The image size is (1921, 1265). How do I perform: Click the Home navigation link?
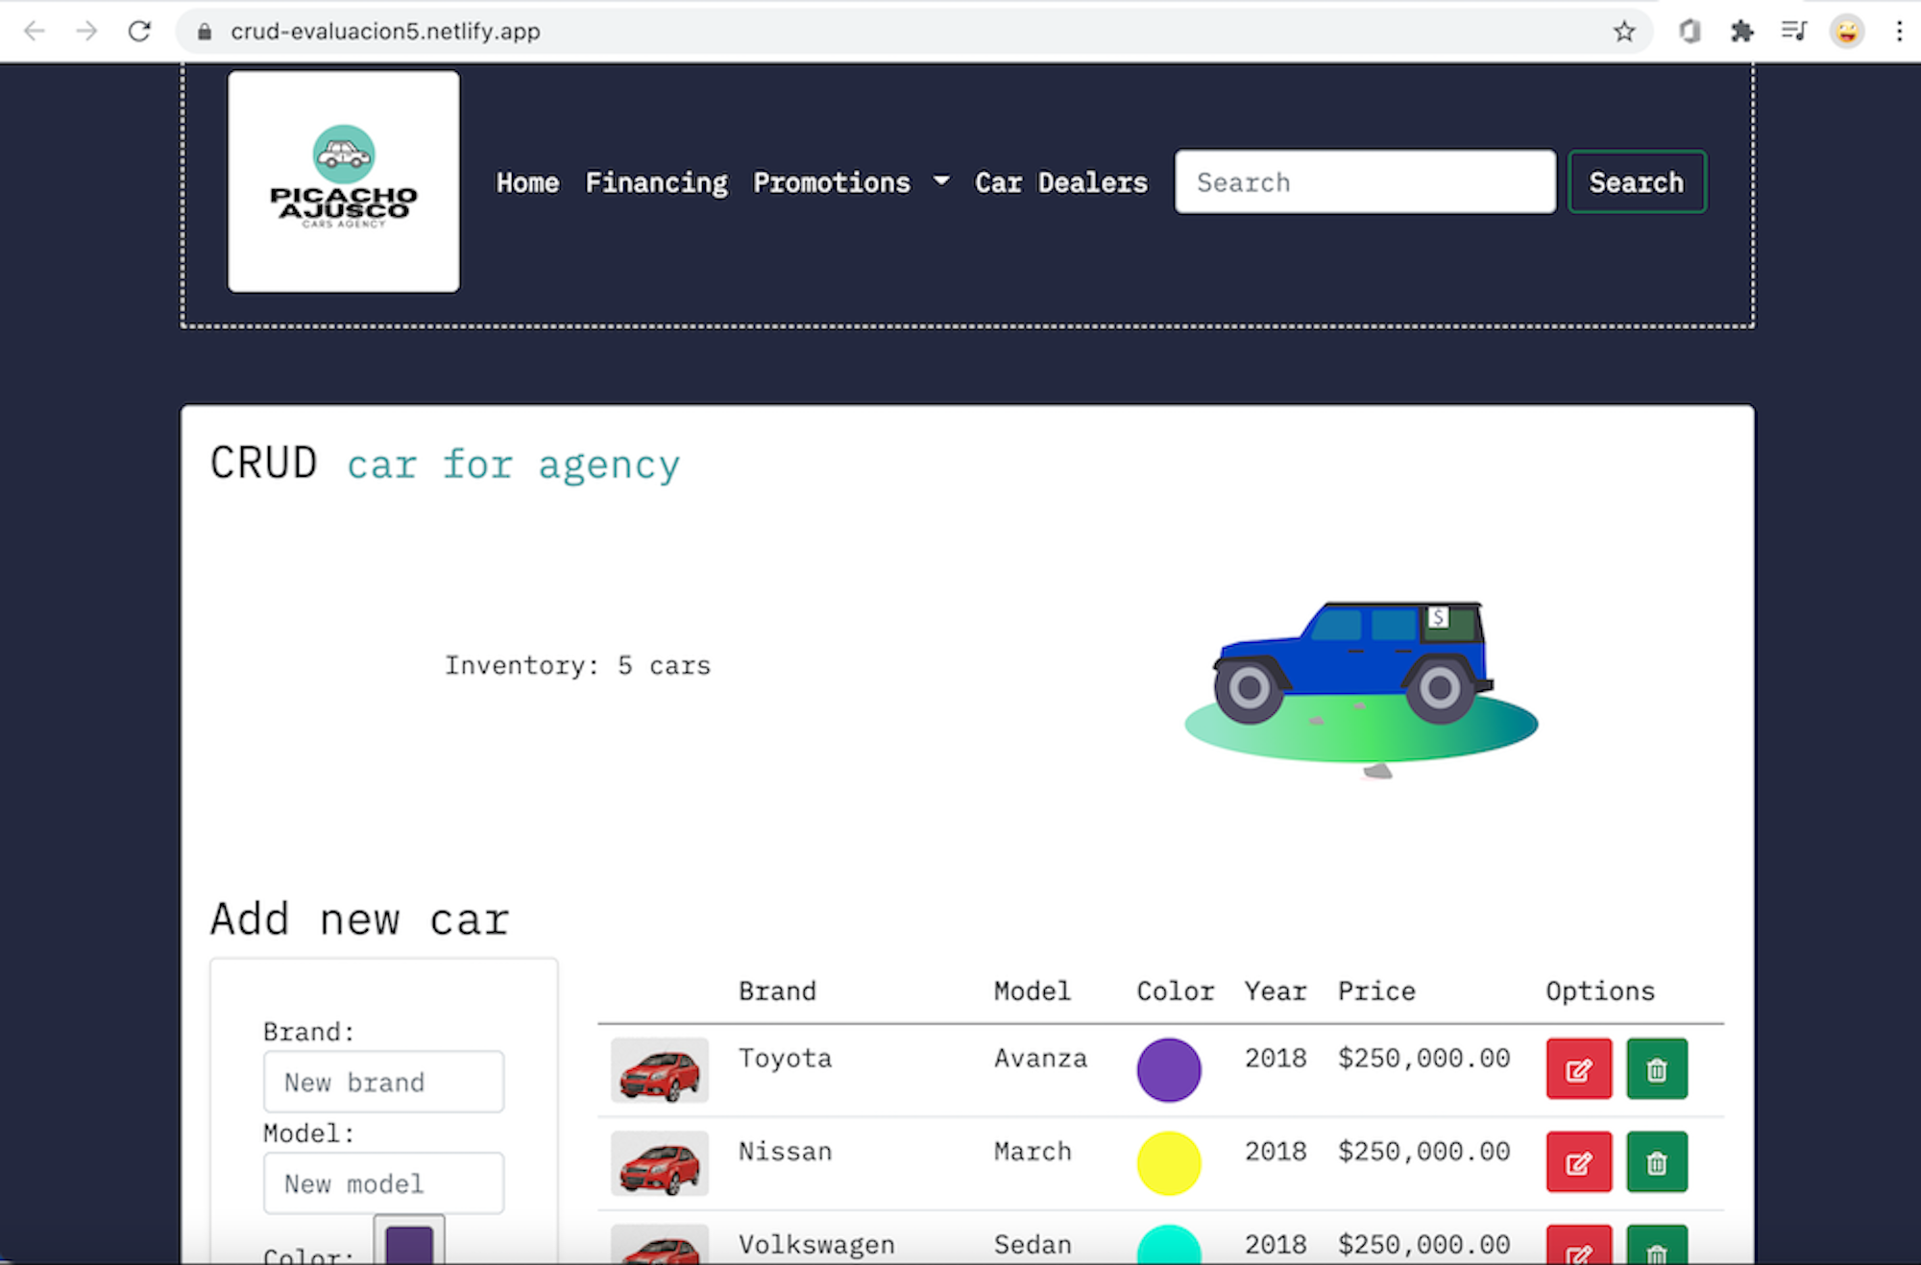pyautogui.click(x=529, y=180)
